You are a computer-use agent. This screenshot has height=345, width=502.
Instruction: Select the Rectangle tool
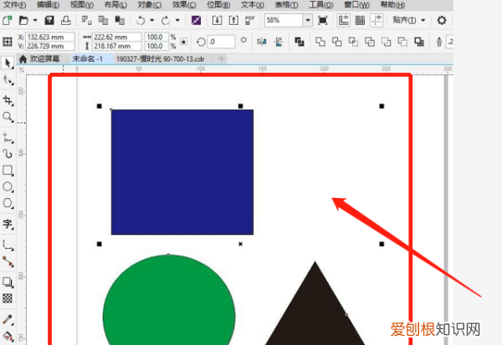pyautogui.click(x=8, y=170)
